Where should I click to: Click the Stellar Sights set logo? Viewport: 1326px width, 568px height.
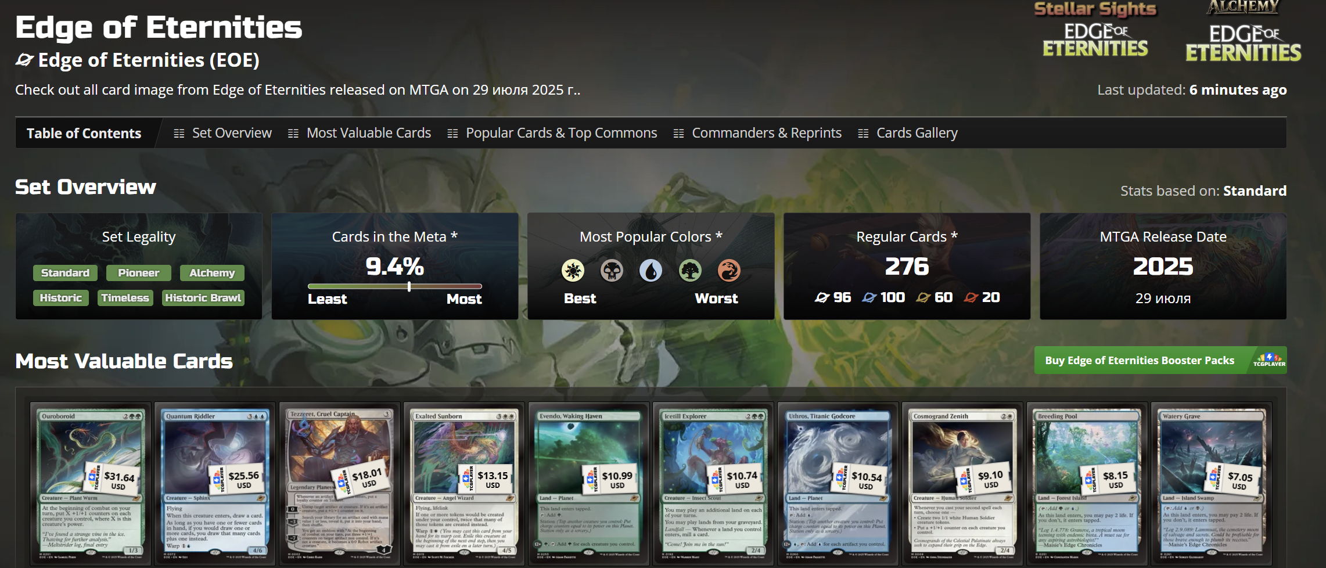coord(1095,30)
